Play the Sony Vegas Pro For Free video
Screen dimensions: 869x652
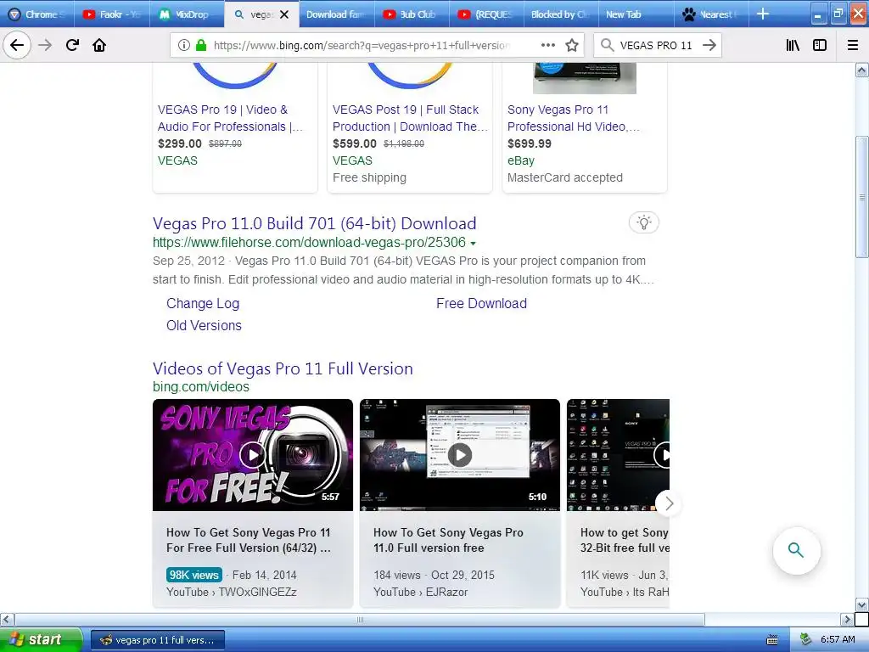(253, 455)
